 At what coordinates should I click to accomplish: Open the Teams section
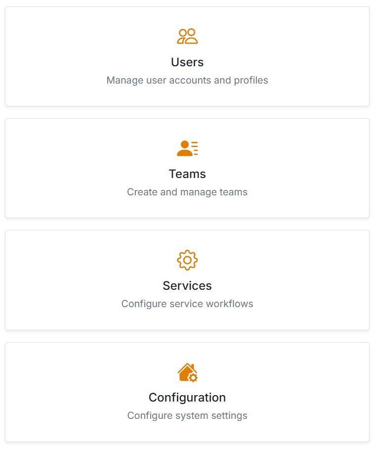point(187,168)
